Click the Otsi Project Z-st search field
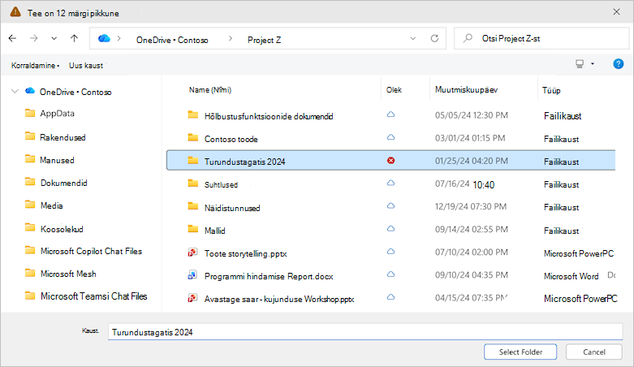634x367 pixels. coord(541,38)
